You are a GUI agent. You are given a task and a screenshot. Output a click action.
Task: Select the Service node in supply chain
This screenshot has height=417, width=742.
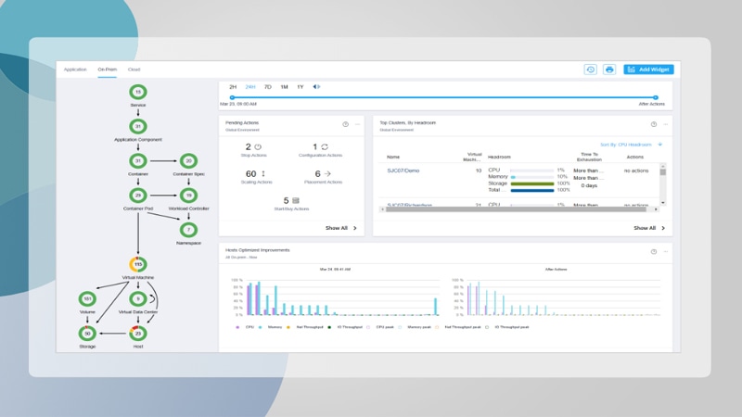pos(137,92)
